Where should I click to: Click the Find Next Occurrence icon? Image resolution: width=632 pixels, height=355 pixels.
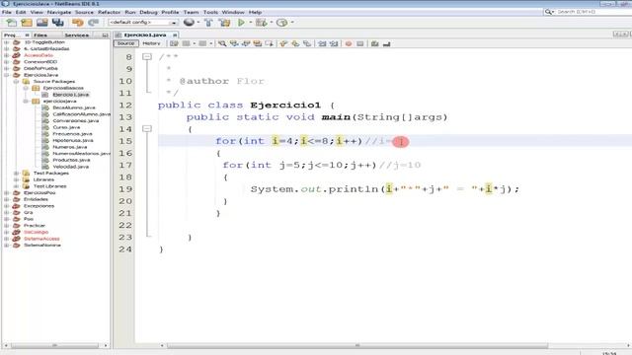click(x=246, y=43)
